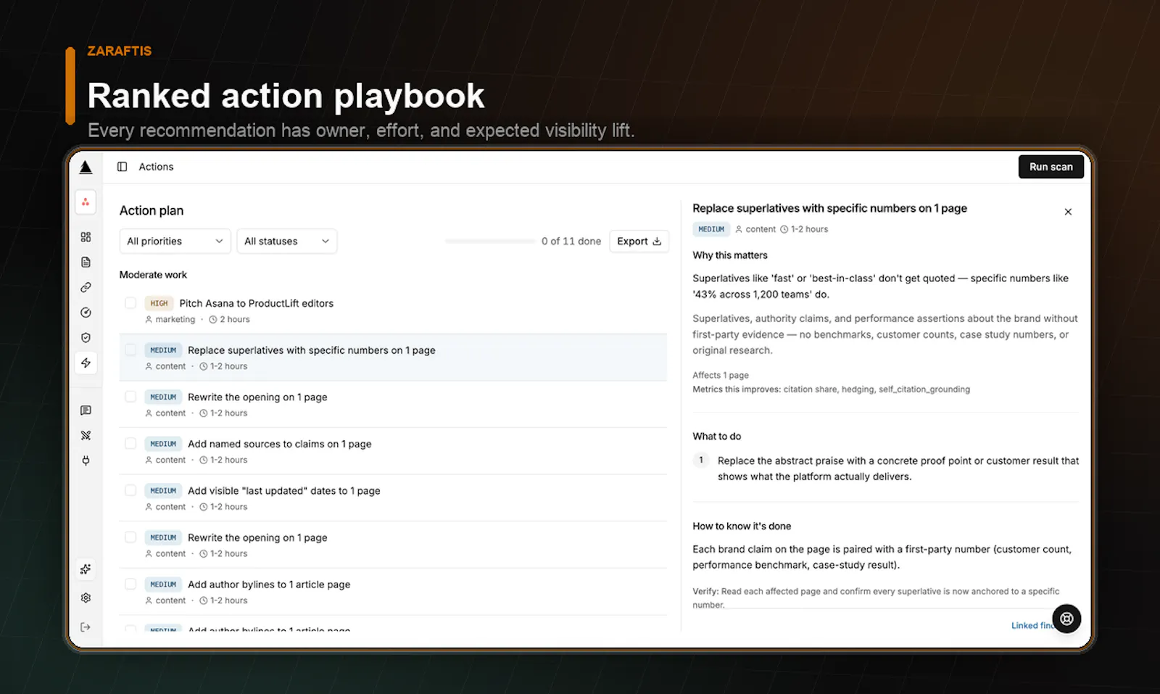Click the MEDIUM badge in the detail panel

pos(711,229)
